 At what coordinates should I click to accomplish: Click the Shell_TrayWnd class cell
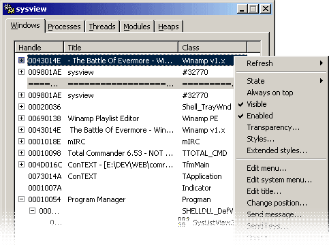(206, 107)
